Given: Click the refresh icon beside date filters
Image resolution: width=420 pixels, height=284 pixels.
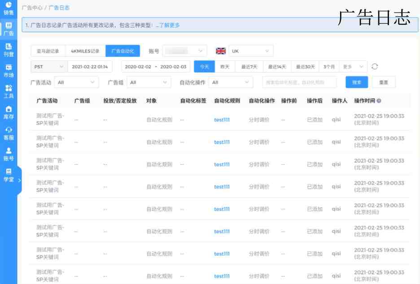Looking at the screenshot, I should tap(375, 67).
